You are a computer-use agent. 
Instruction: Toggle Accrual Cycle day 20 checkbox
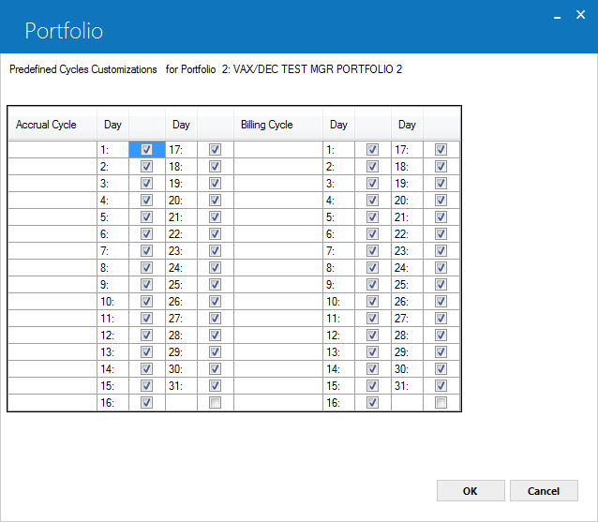[215, 201]
